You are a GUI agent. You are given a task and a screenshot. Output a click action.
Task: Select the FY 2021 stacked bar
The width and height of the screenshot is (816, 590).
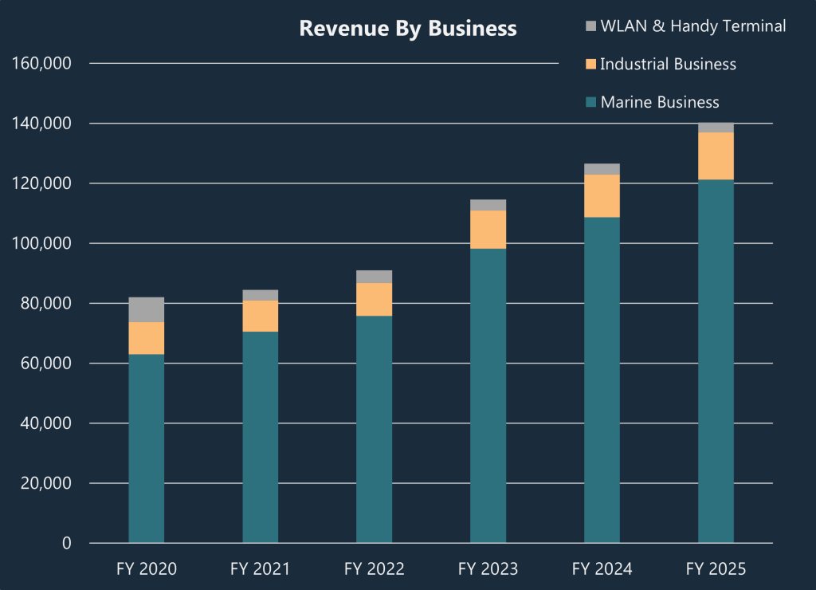tap(260, 415)
